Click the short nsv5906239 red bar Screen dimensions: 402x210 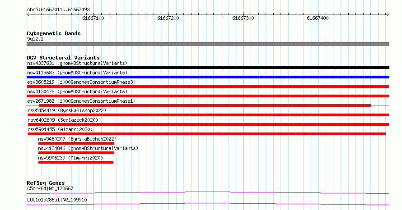coord(75,162)
